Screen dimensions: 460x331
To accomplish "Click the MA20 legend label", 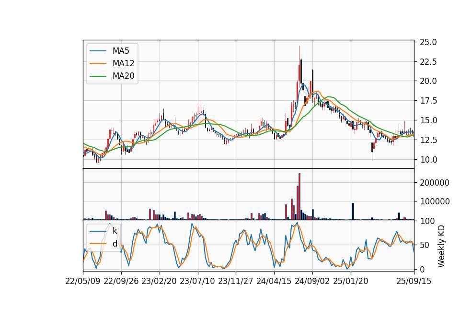I will (x=123, y=76).
